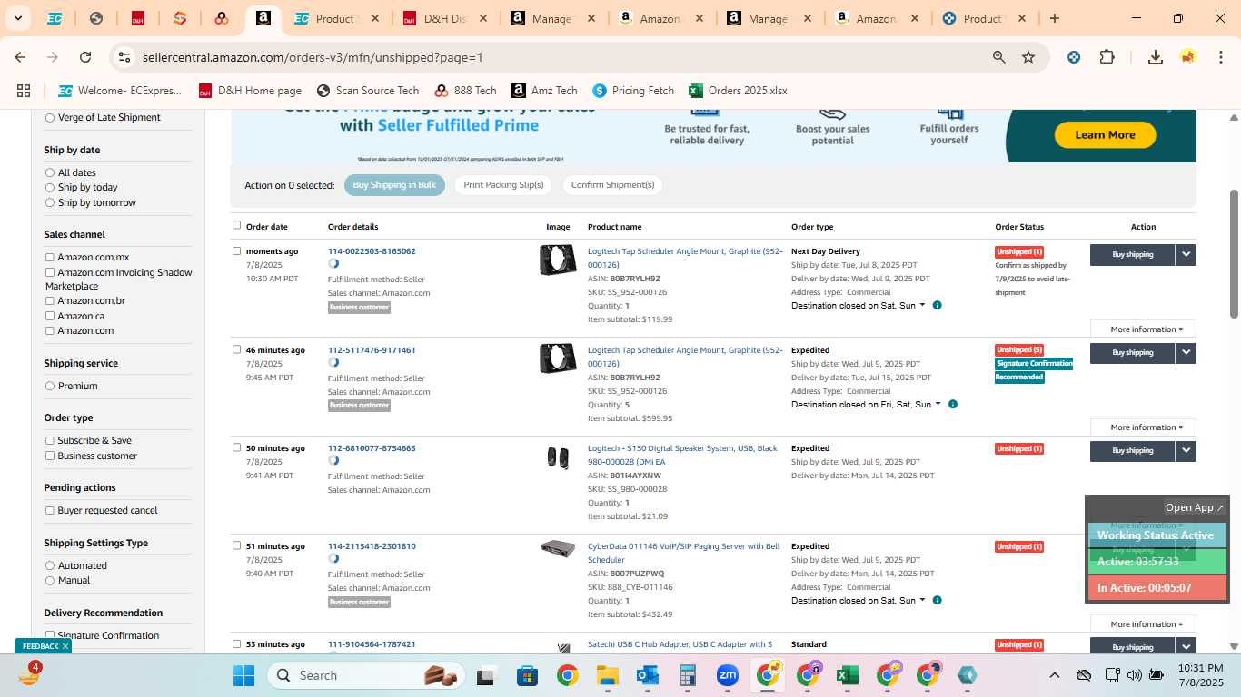Expand More information for order 114-0022503-8165062
Image resolution: width=1241 pixels, height=697 pixels.
(1143, 329)
